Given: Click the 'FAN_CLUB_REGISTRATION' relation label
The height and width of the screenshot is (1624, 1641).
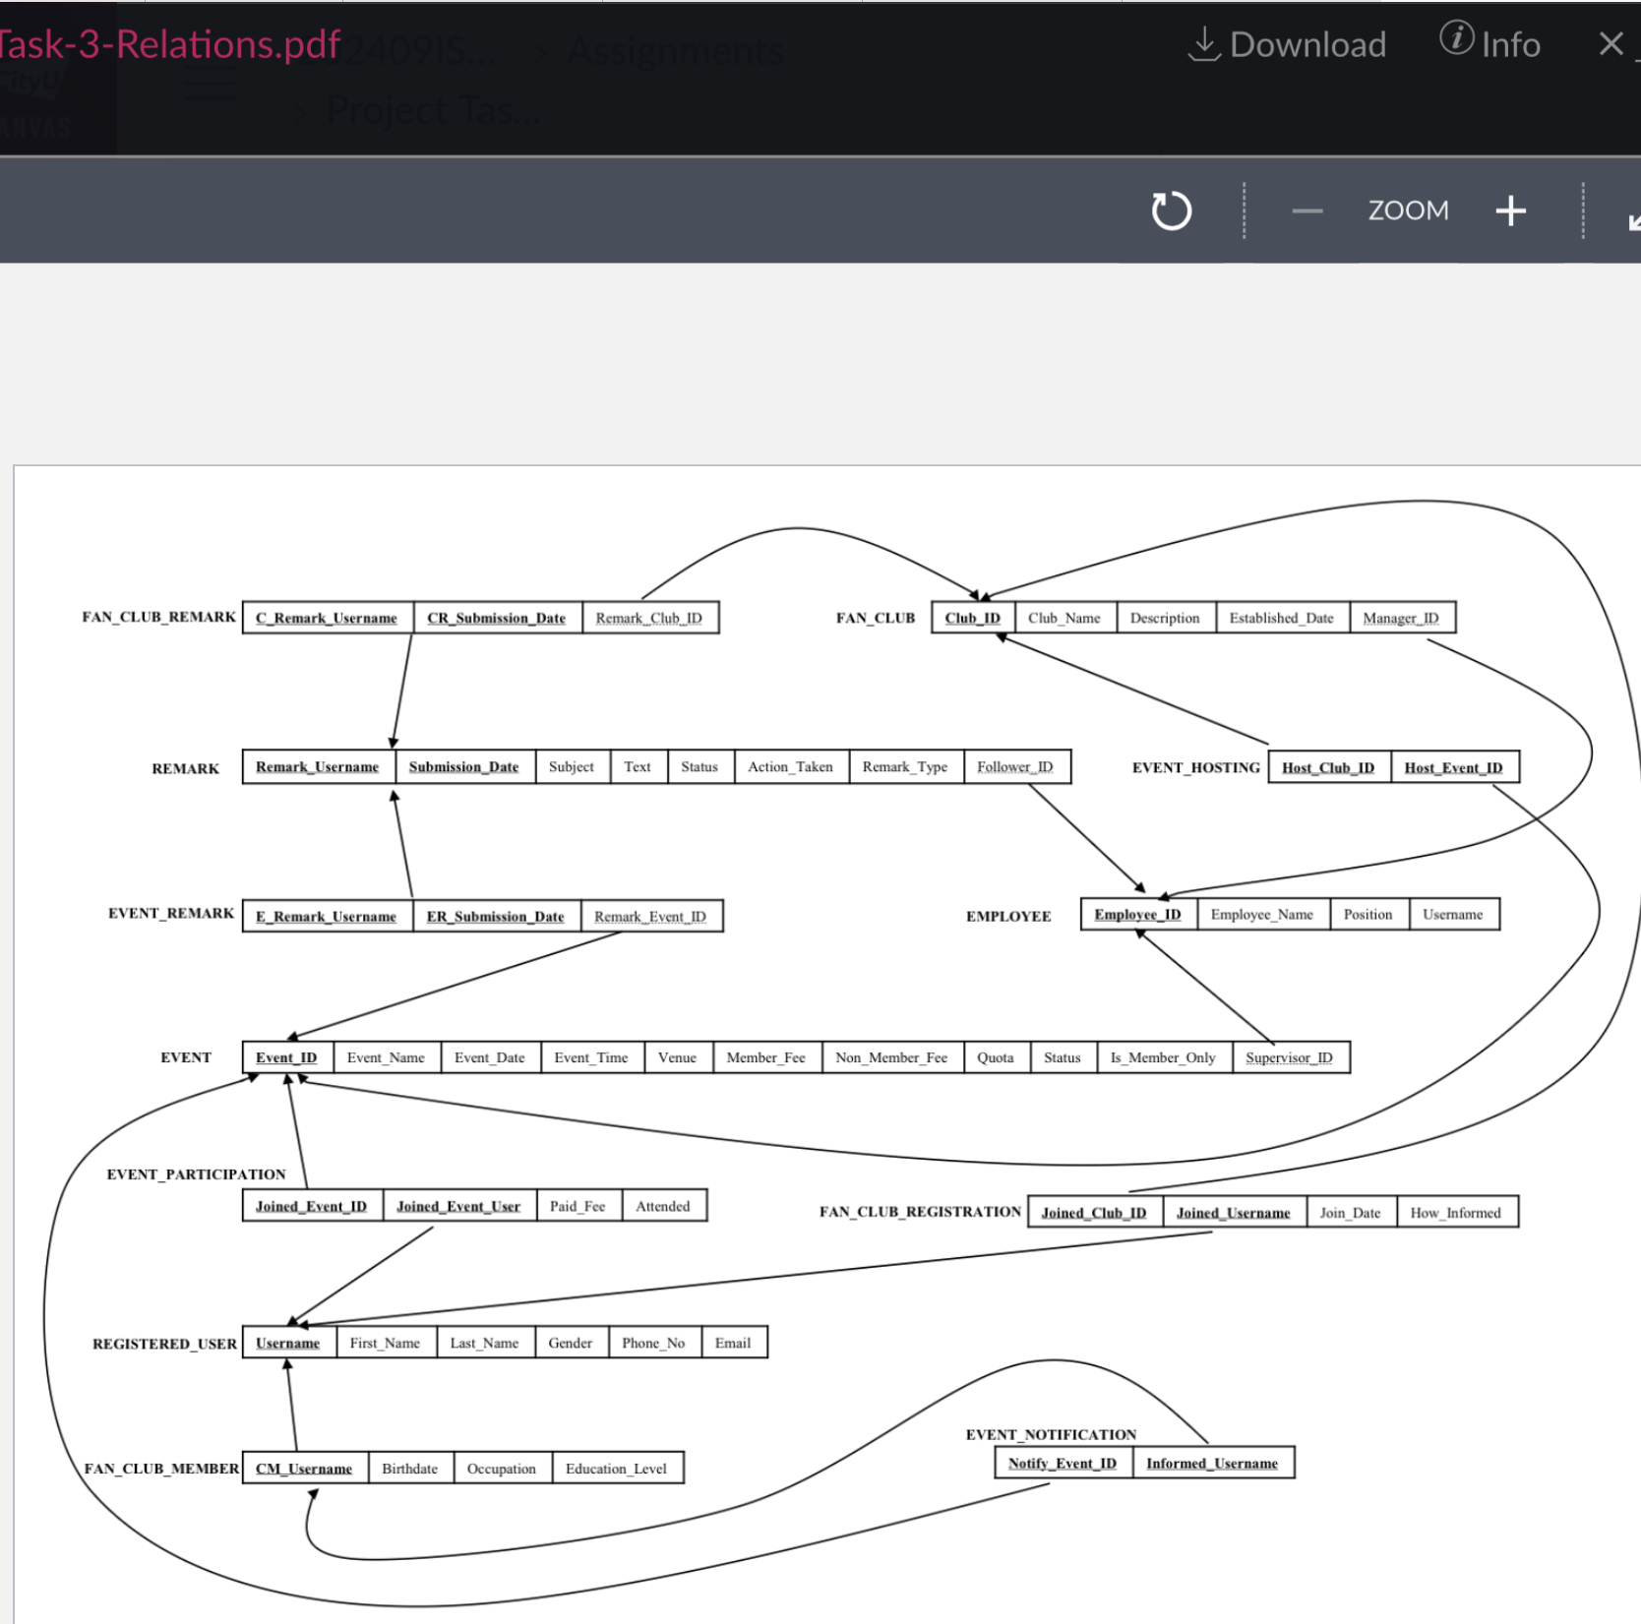Looking at the screenshot, I should click(x=920, y=1212).
